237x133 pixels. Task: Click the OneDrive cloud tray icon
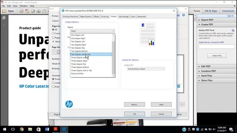point(206,129)
